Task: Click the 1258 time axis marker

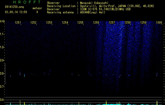Action: [x=127, y=22]
